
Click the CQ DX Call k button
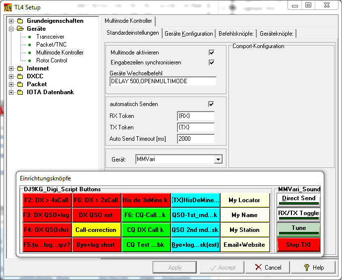[x=146, y=230]
